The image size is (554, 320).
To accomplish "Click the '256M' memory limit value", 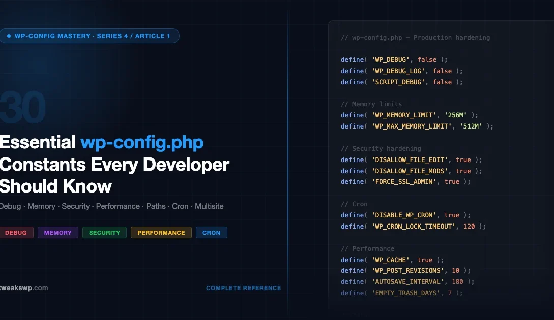I will [x=455, y=115].
